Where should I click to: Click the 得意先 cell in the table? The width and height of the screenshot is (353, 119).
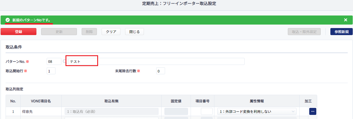click(41, 111)
